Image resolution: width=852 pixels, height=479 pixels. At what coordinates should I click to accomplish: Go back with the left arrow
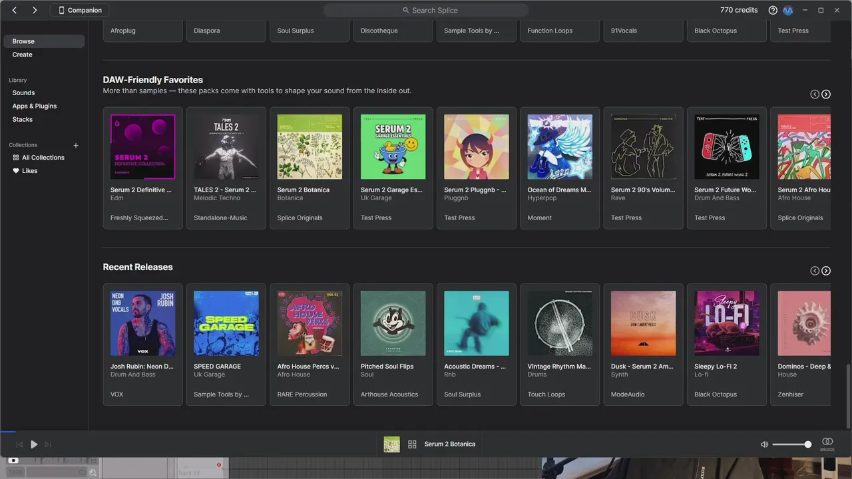(15, 10)
